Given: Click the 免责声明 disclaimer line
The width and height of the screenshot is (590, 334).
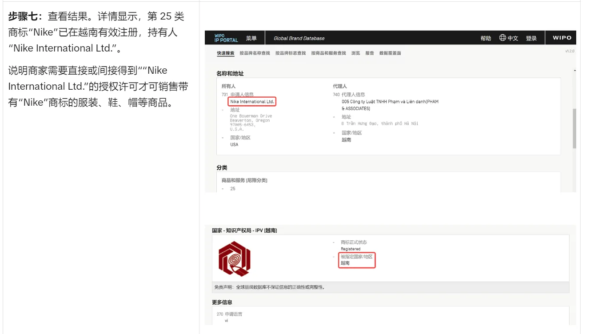Looking at the screenshot, I should coord(269,287).
